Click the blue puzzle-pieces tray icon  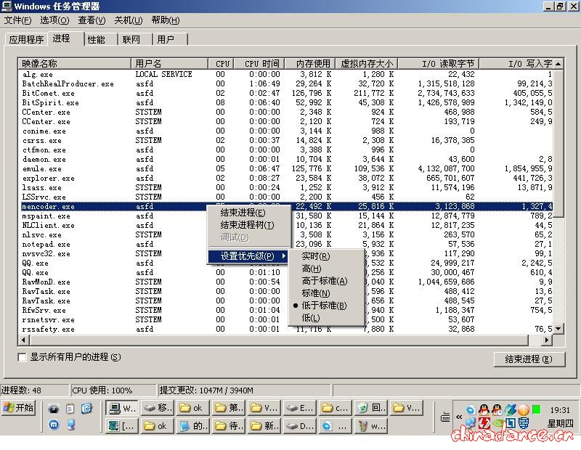(470, 423)
